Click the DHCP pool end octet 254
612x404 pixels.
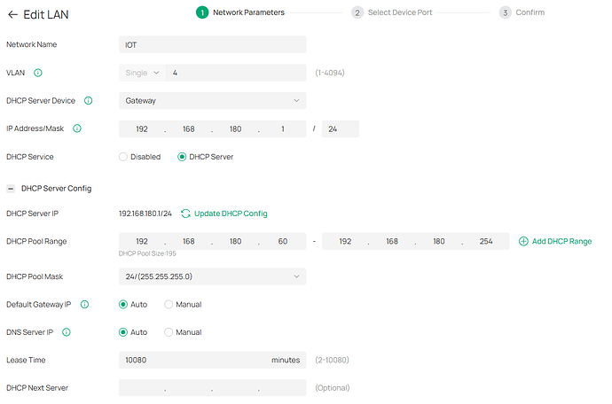486,241
